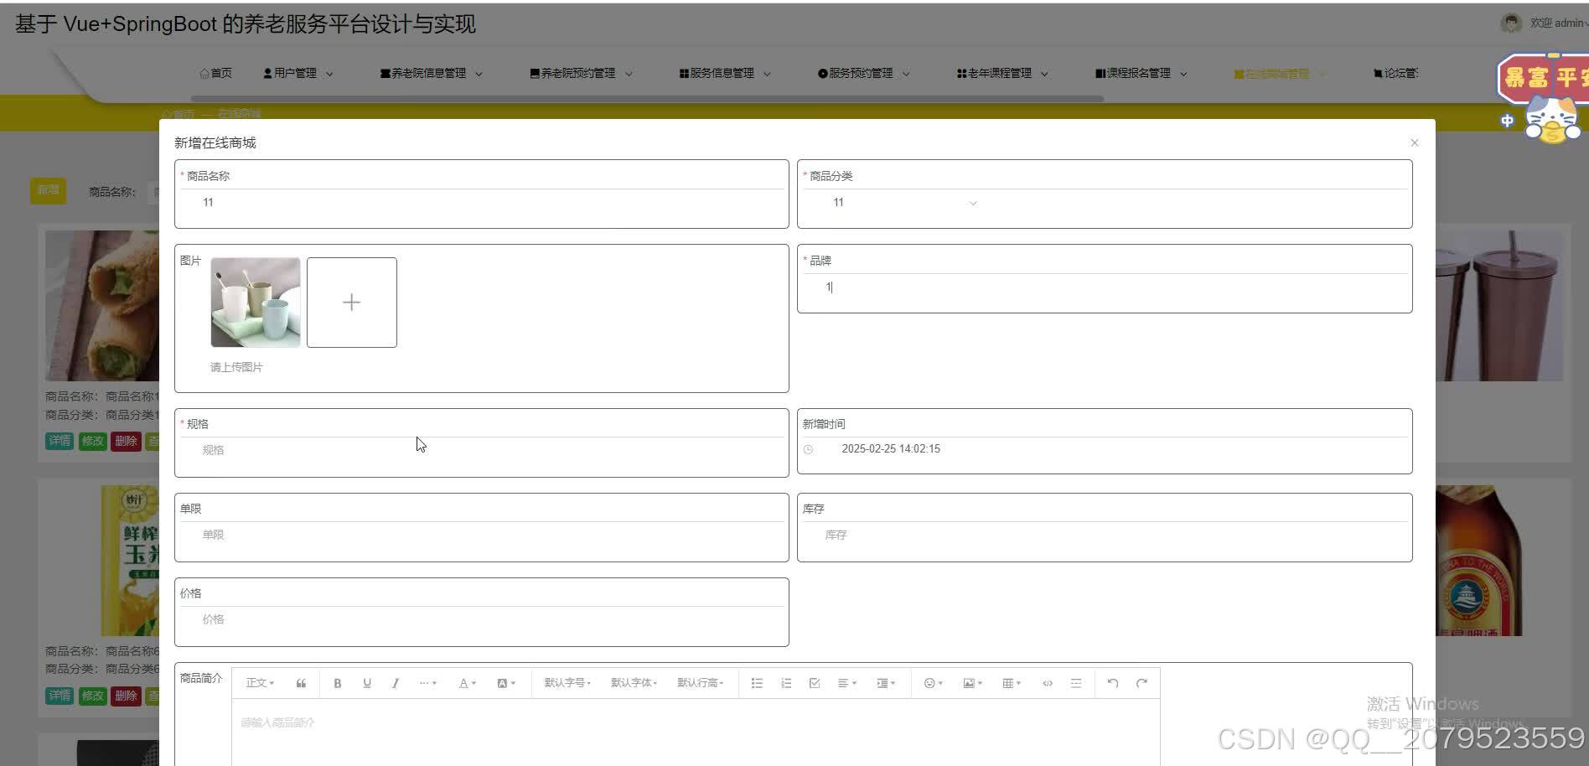Toggle italic formatting in the editor

(396, 683)
